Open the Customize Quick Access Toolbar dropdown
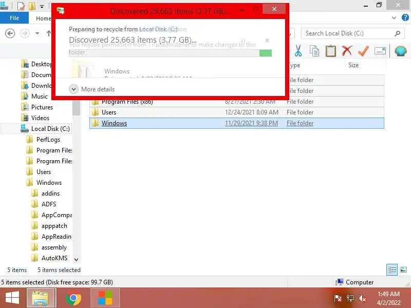This screenshot has width=411, height=308. (42, 7)
